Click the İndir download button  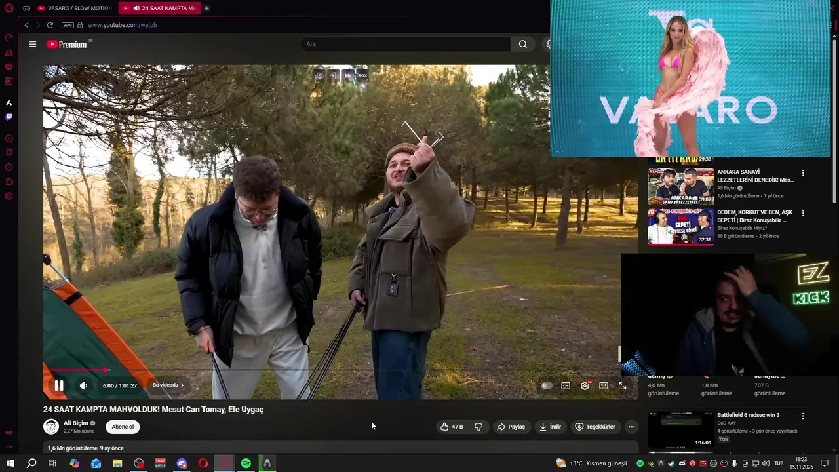click(550, 427)
